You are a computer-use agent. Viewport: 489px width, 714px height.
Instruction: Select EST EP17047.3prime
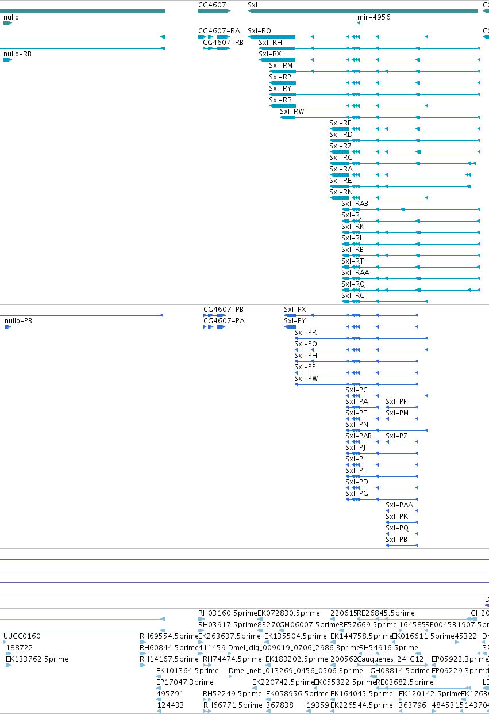pyautogui.click(x=185, y=682)
